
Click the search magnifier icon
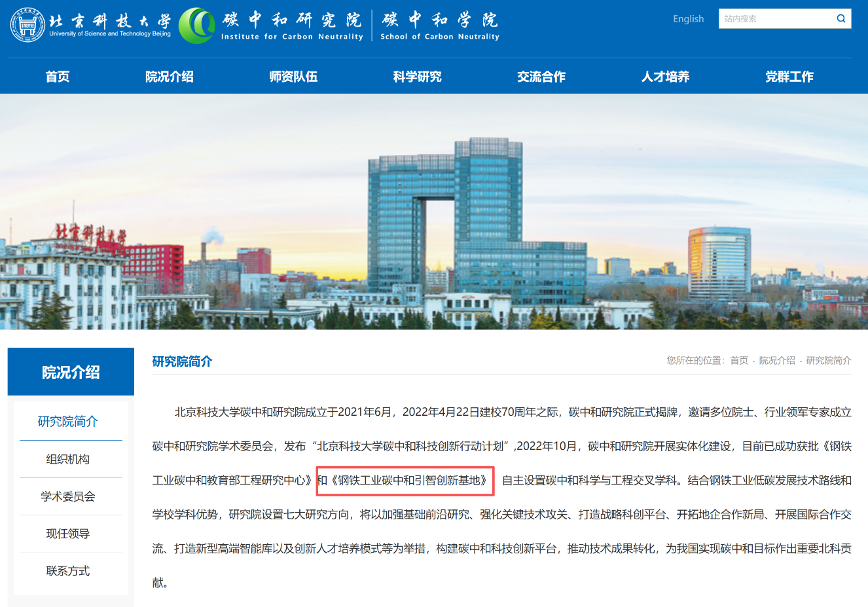point(841,19)
